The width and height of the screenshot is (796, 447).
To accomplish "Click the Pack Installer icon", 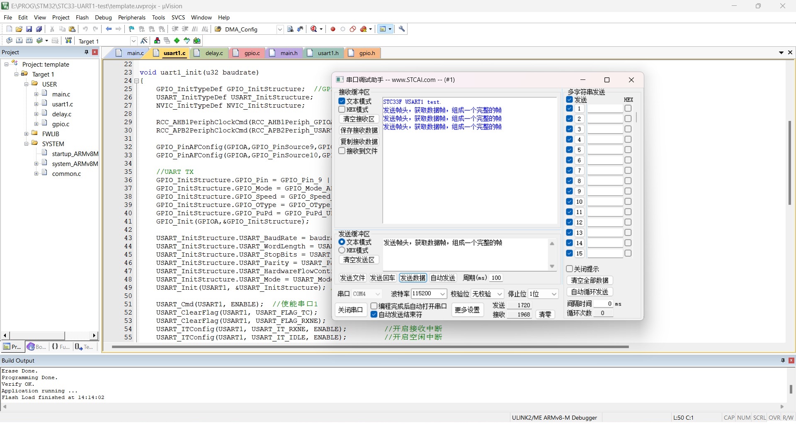I will [x=197, y=41].
